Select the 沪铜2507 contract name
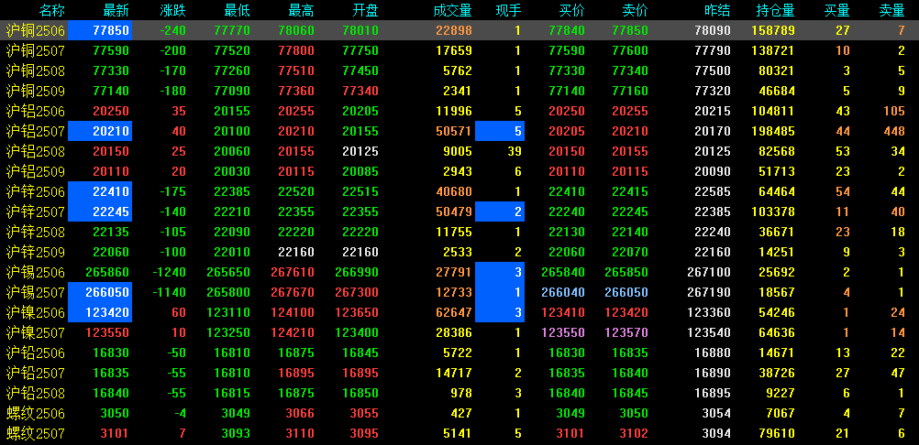Viewport: 919px width, 445px height. (x=35, y=51)
